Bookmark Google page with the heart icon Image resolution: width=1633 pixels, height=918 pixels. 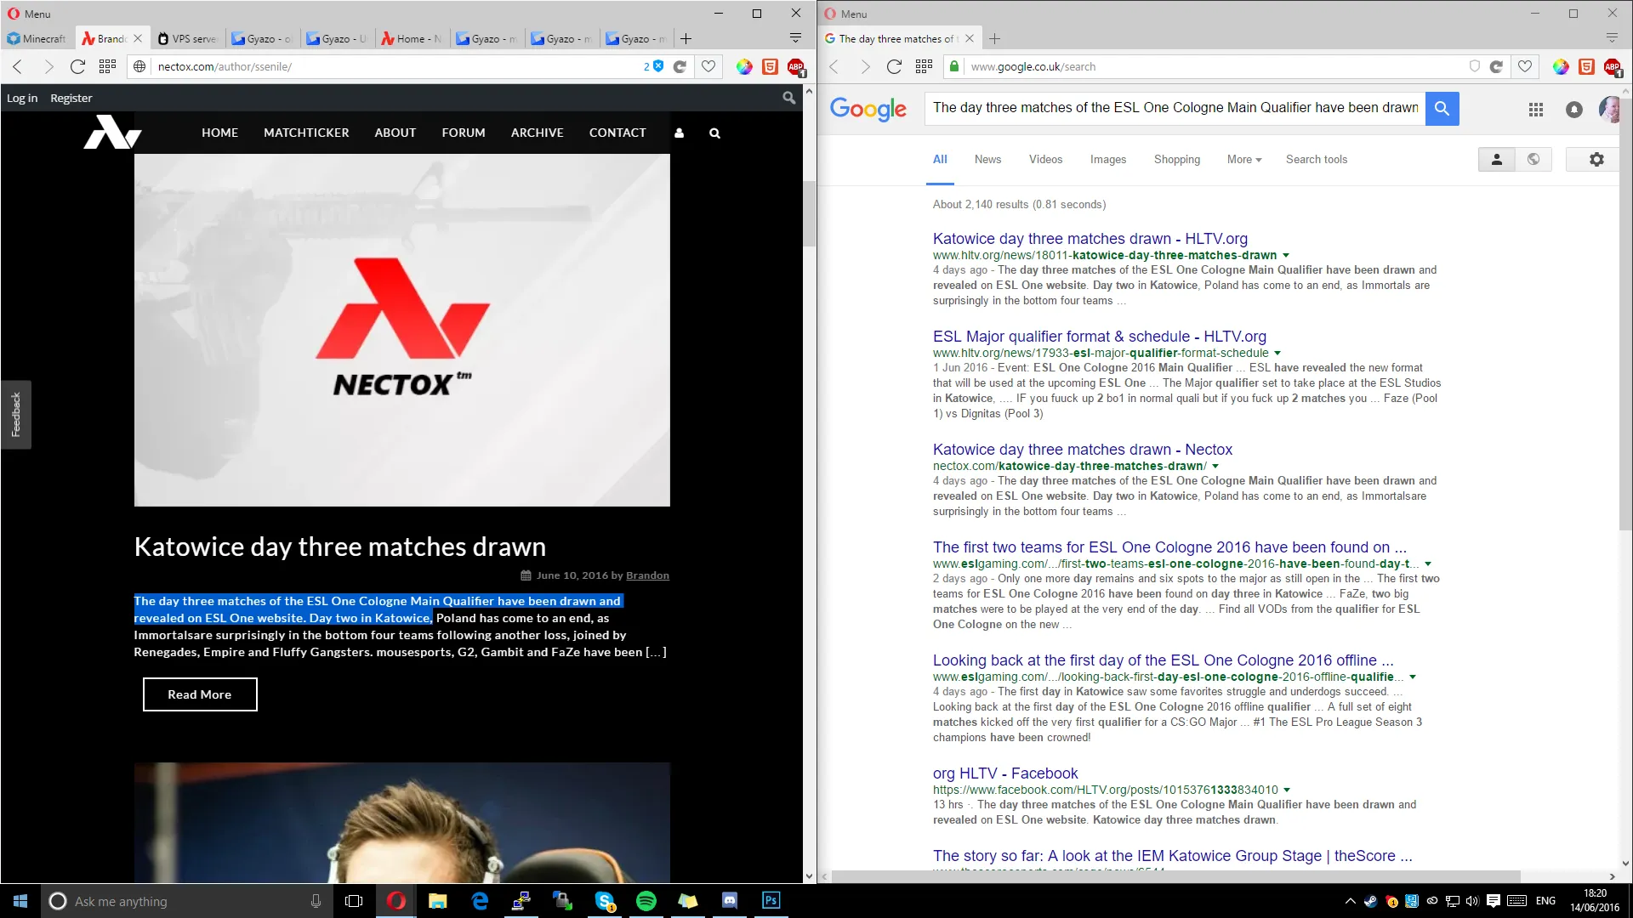[1525, 66]
